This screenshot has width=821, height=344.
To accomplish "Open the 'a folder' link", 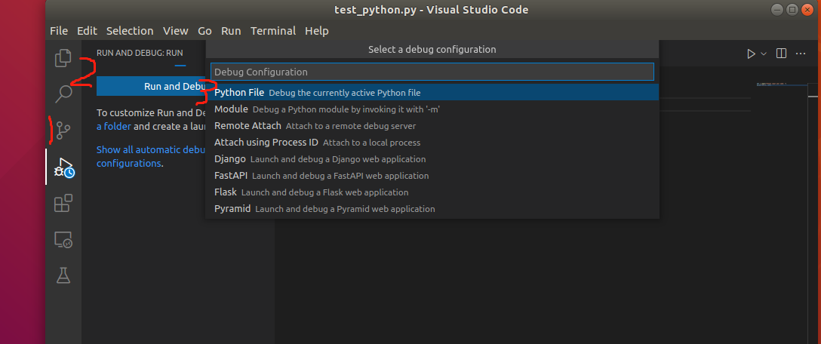I will coord(114,126).
